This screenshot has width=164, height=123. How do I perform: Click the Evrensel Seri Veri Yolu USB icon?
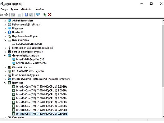tap(9, 48)
